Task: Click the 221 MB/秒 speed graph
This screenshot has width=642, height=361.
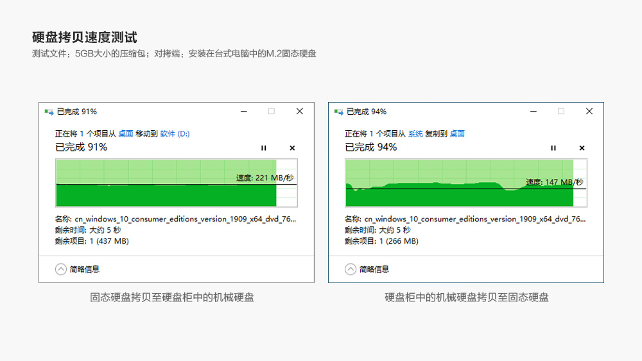Action: [177, 183]
